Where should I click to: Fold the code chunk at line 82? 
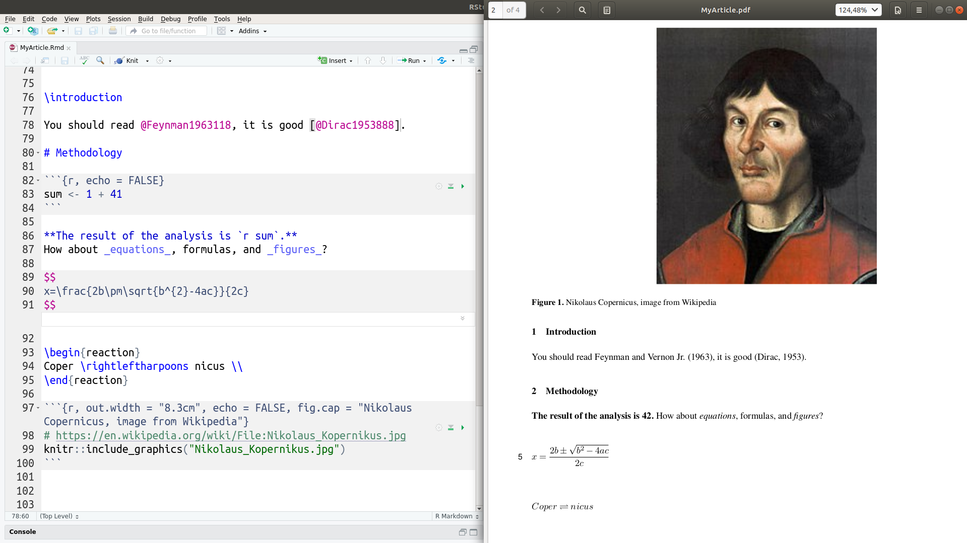(38, 181)
